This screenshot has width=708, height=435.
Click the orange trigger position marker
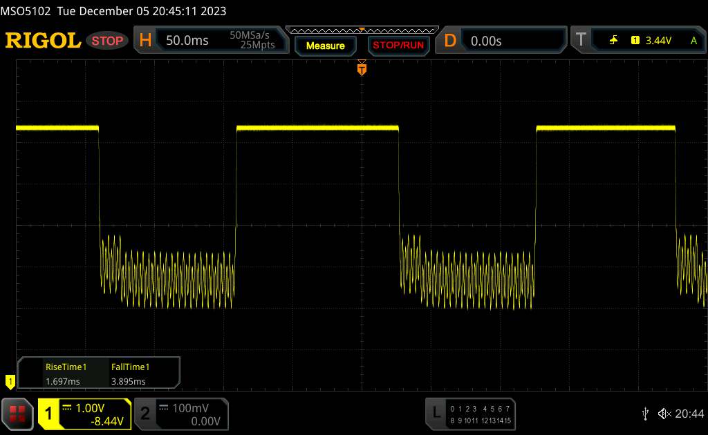pyautogui.click(x=361, y=68)
